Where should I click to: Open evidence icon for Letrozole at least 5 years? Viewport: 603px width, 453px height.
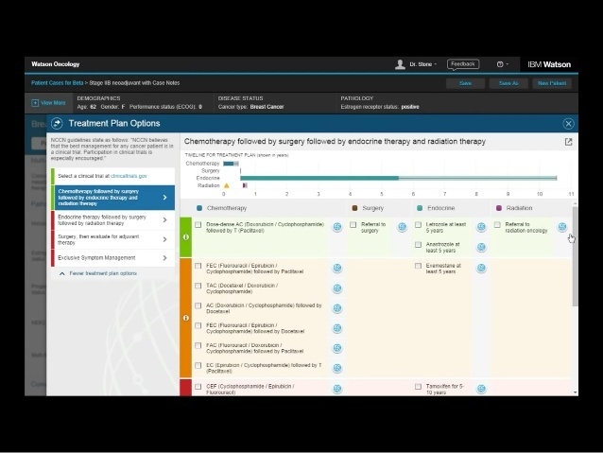pos(481,227)
